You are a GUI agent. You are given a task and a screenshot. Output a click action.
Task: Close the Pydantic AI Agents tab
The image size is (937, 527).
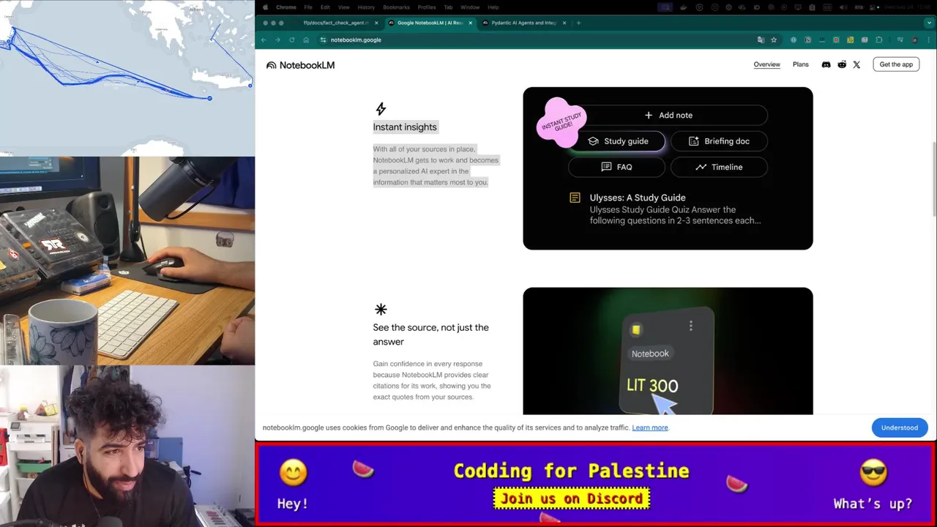564,23
